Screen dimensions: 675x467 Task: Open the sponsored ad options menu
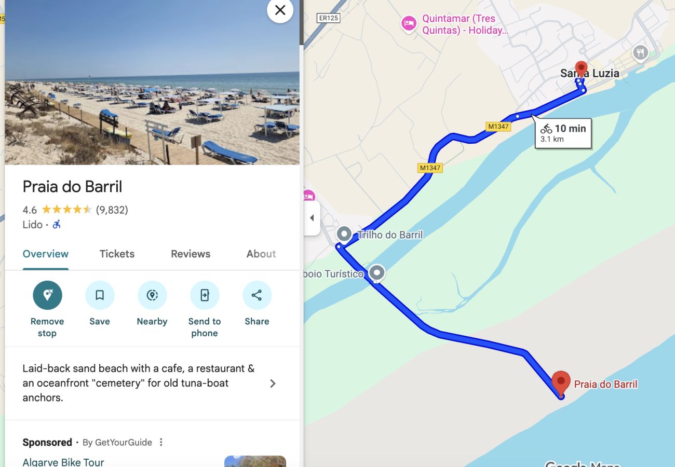(x=161, y=442)
